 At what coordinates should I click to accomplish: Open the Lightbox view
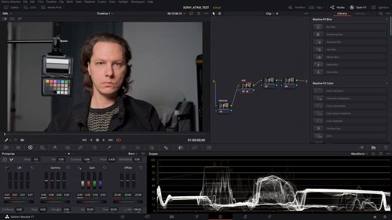tap(380, 7)
